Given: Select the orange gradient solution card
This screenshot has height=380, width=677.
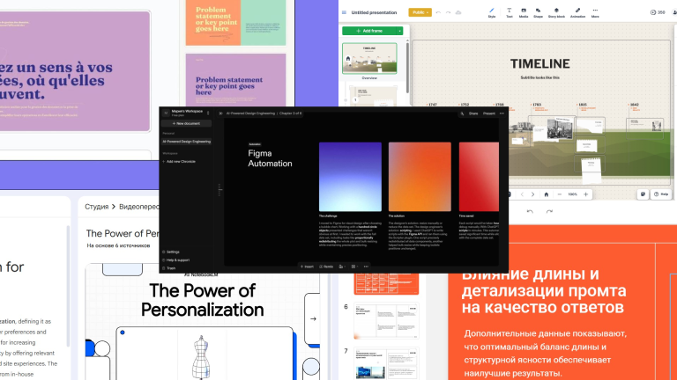Looking at the screenshot, I should [420, 177].
